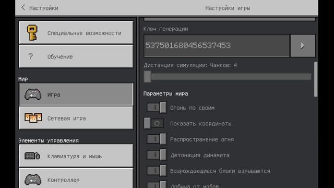Click the keyboard and mouse icon

click(32, 156)
